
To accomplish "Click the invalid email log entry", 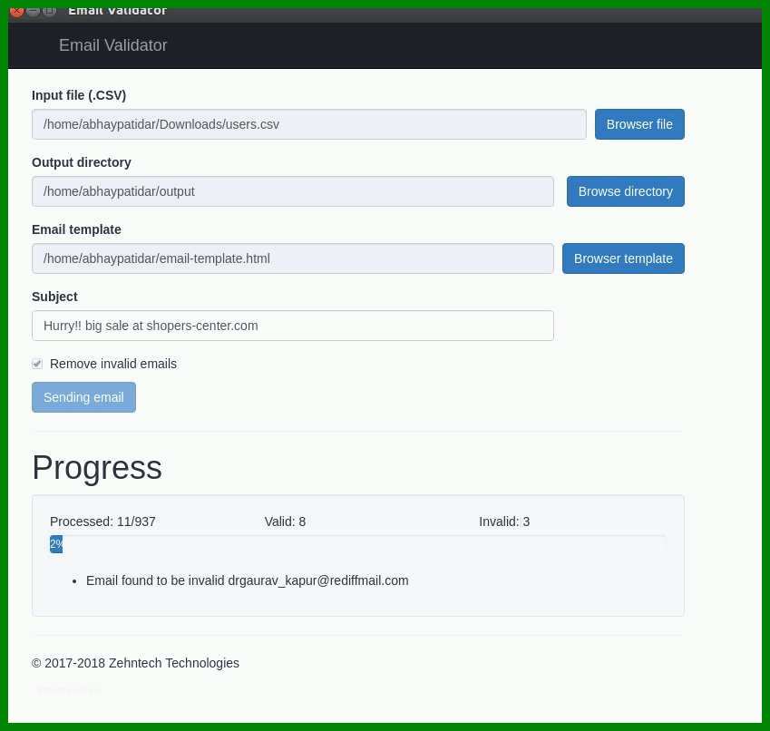I will [247, 580].
